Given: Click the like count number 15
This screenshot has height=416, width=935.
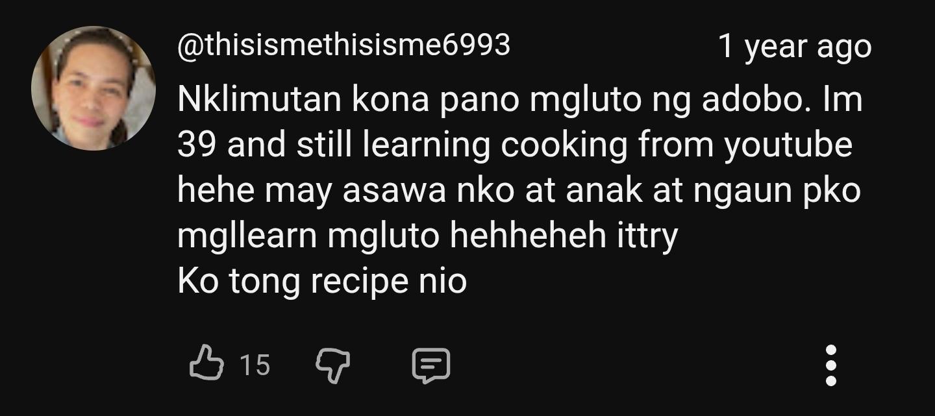Looking at the screenshot, I should point(255,365).
